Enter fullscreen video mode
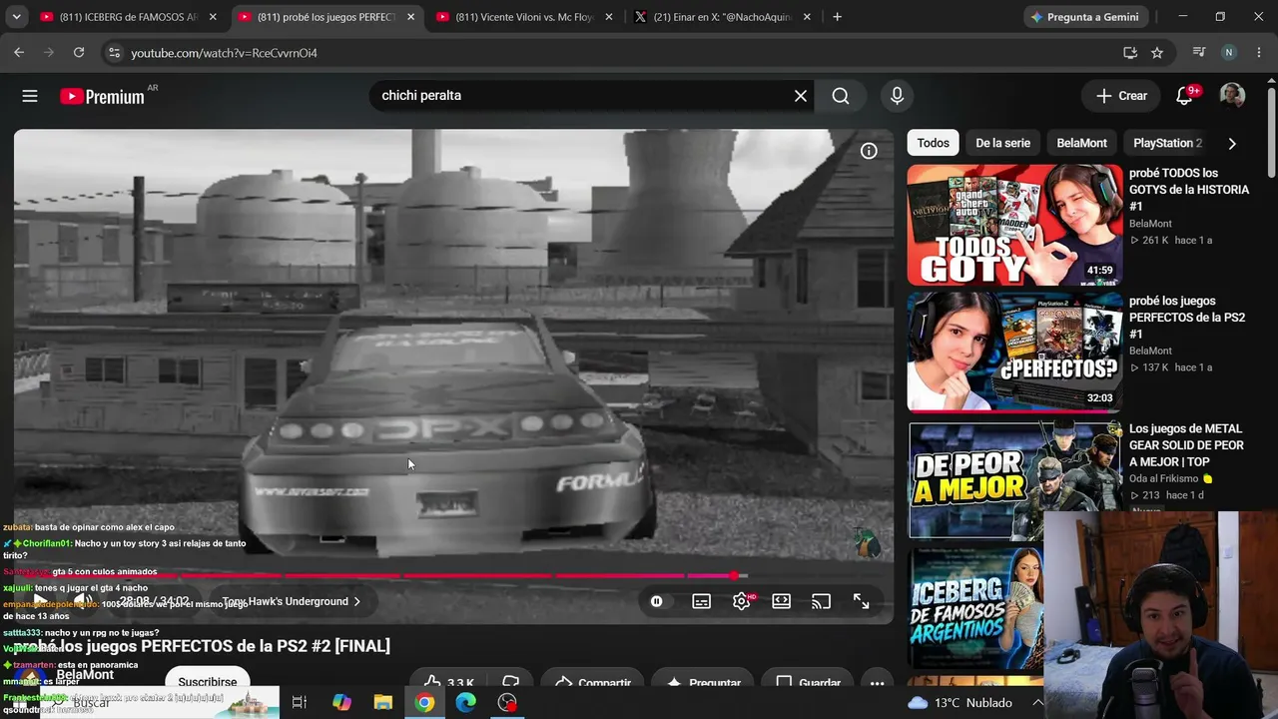 tap(861, 601)
